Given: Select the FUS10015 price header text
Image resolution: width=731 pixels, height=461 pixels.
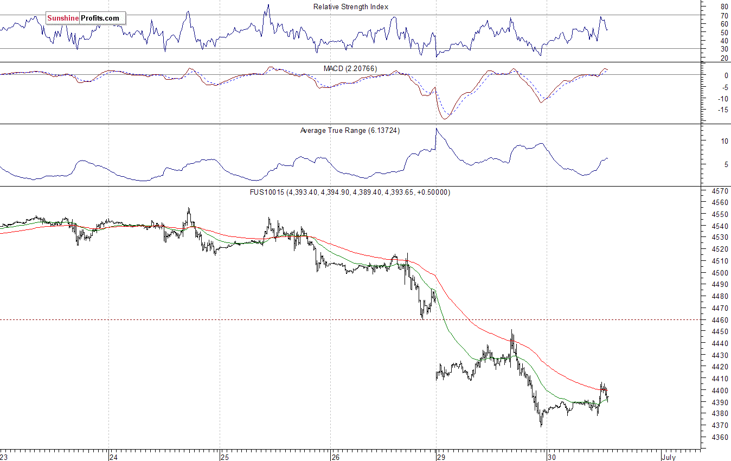Looking at the screenshot, I should click(349, 192).
